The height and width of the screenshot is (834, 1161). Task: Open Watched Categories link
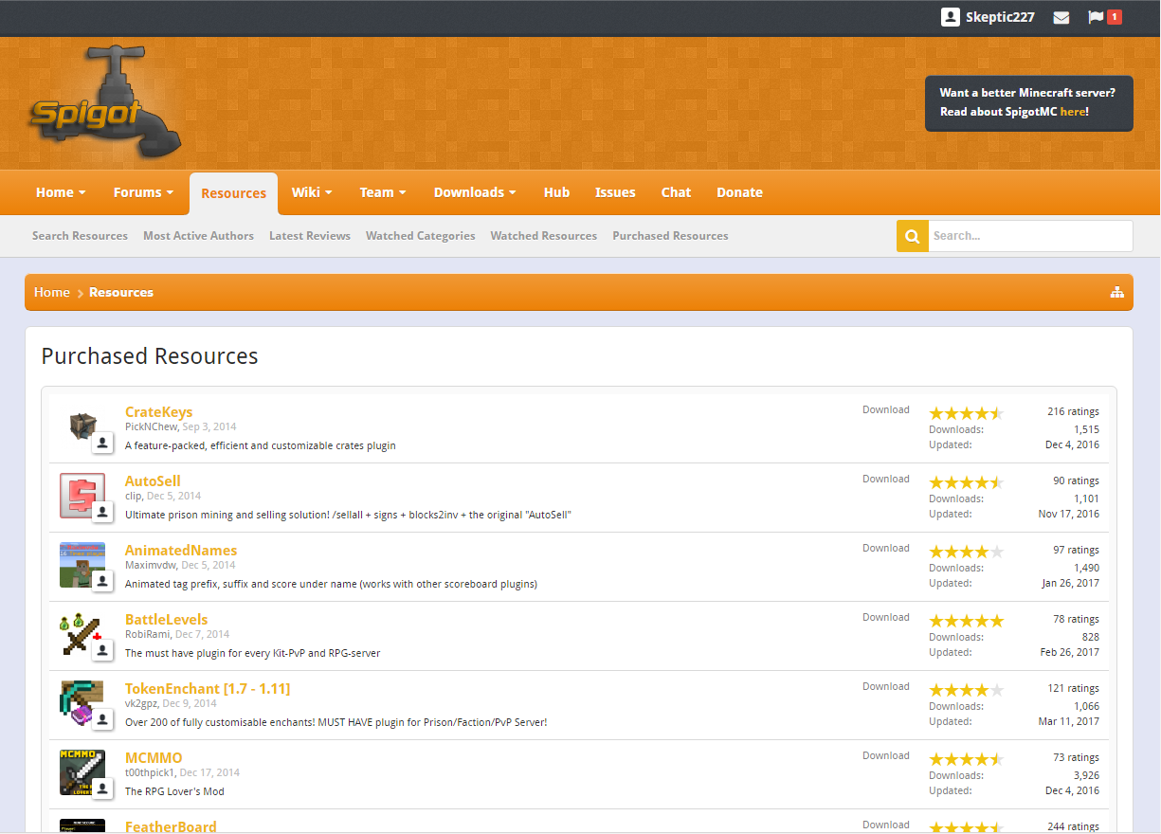[421, 236]
